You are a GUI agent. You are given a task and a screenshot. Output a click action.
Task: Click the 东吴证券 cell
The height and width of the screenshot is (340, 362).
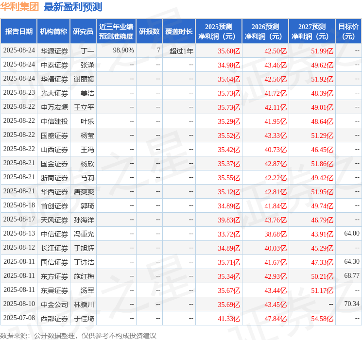point(54,290)
